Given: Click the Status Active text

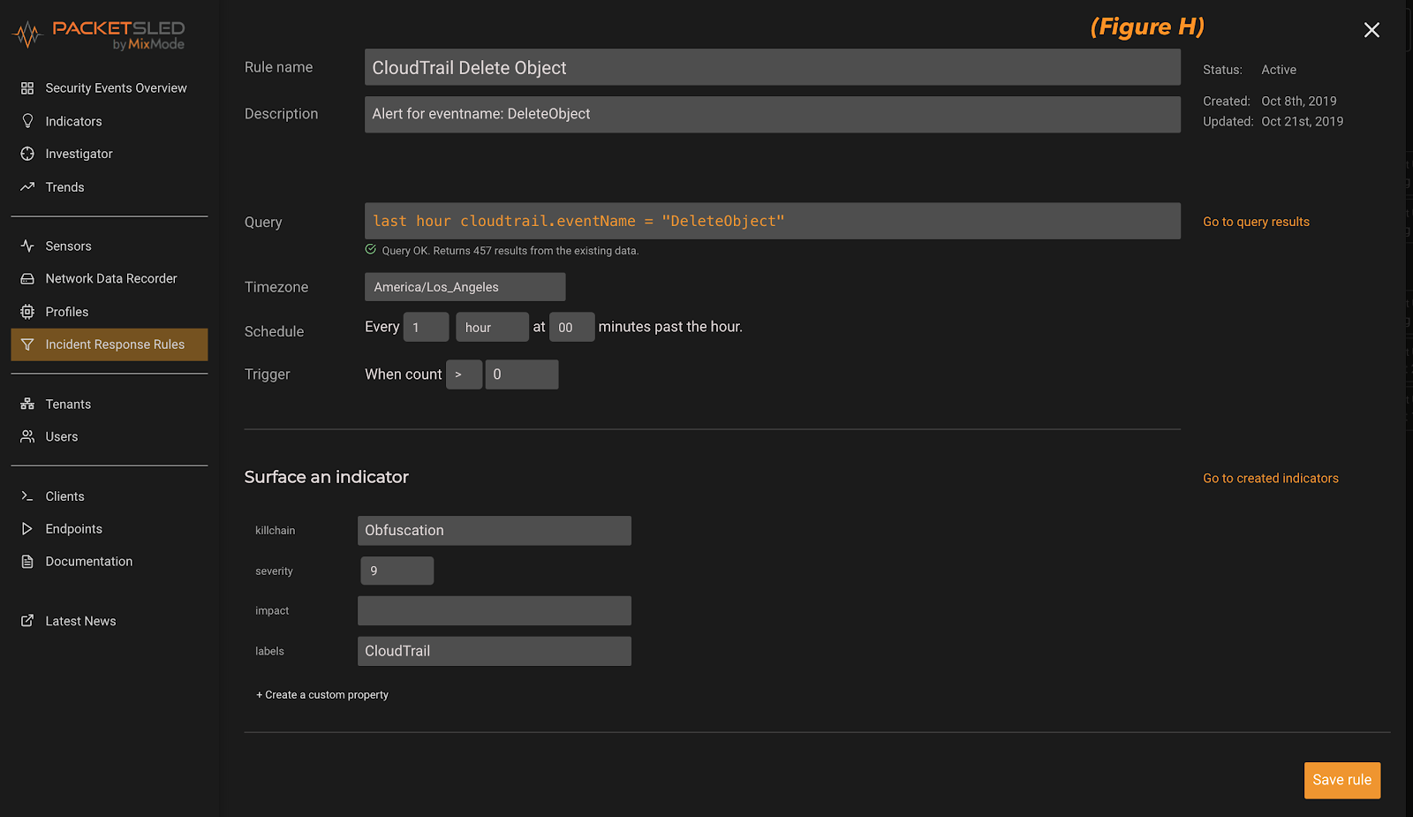Looking at the screenshot, I should (x=1278, y=70).
